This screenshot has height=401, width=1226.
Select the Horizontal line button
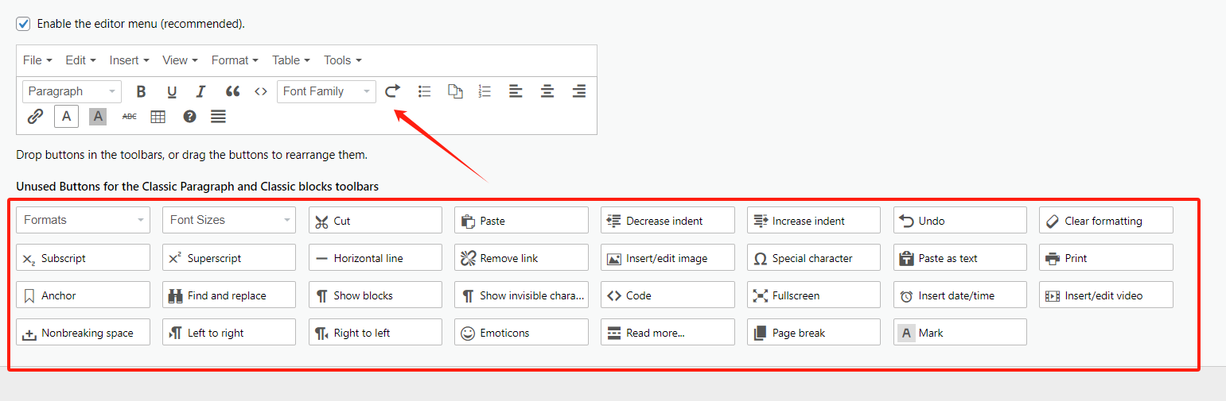coord(376,257)
